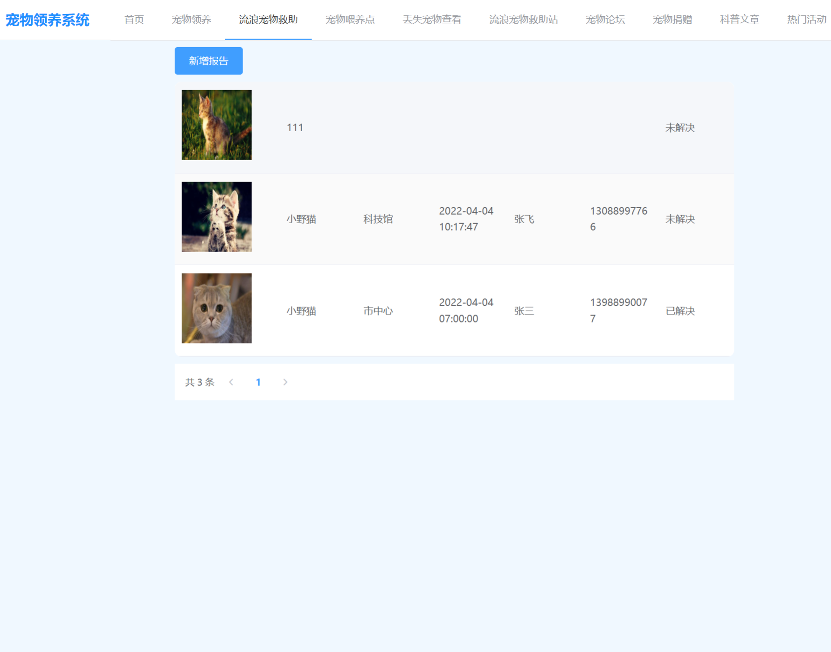Image resolution: width=831 pixels, height=652 pixels.
Task: Click the 2022-04-04 10:17:47 timestamp
Action: pos(466,219)
